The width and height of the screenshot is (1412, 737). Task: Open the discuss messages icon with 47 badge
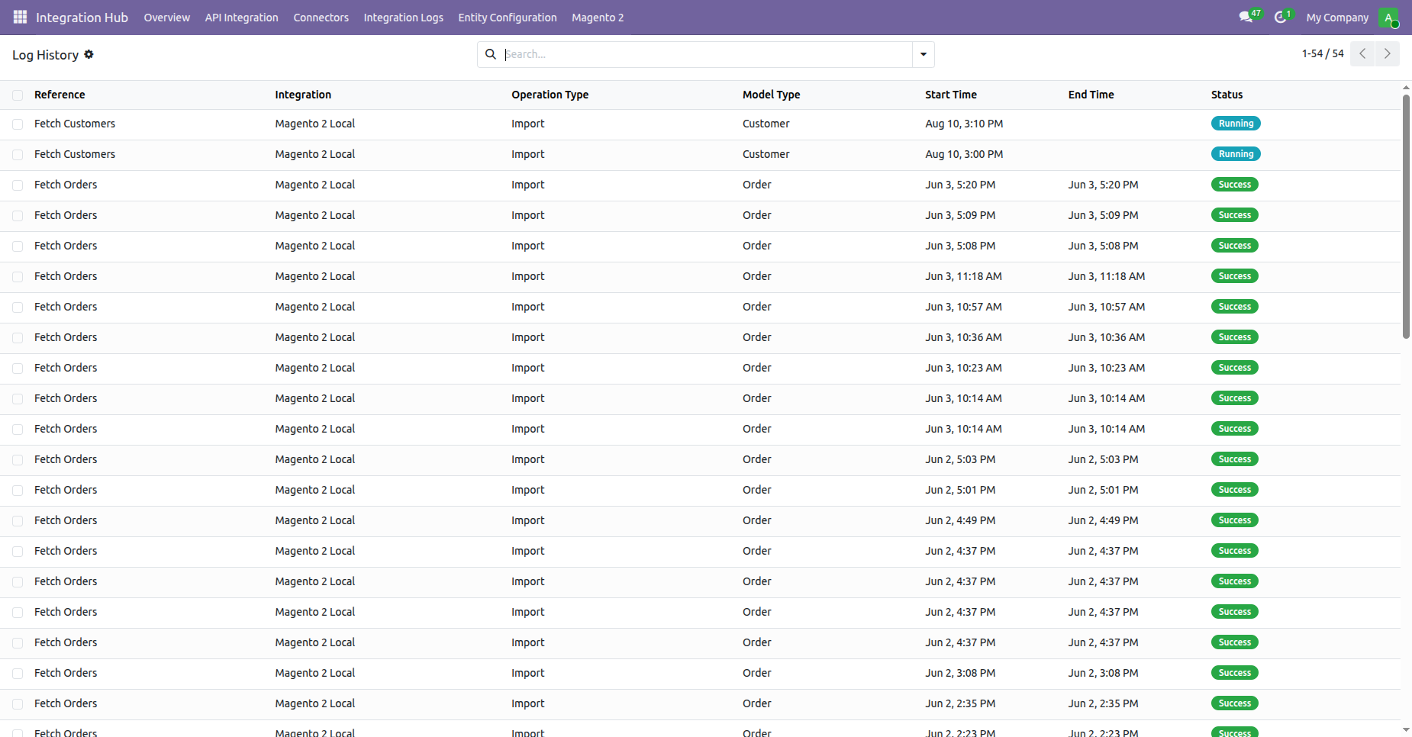[x=1246, y=17]
